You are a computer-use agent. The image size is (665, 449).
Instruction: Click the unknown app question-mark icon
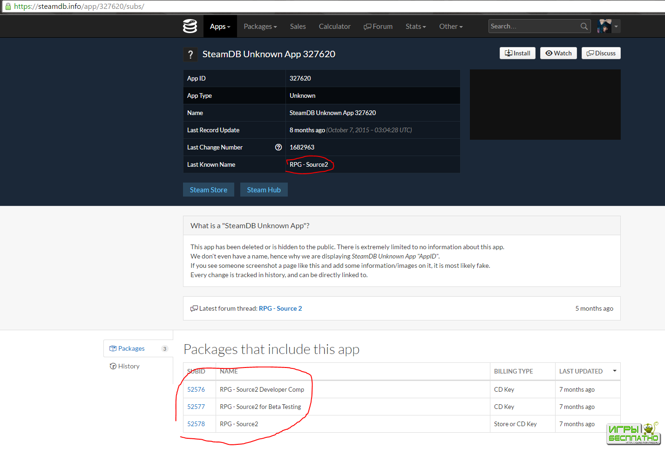[190, 54]
